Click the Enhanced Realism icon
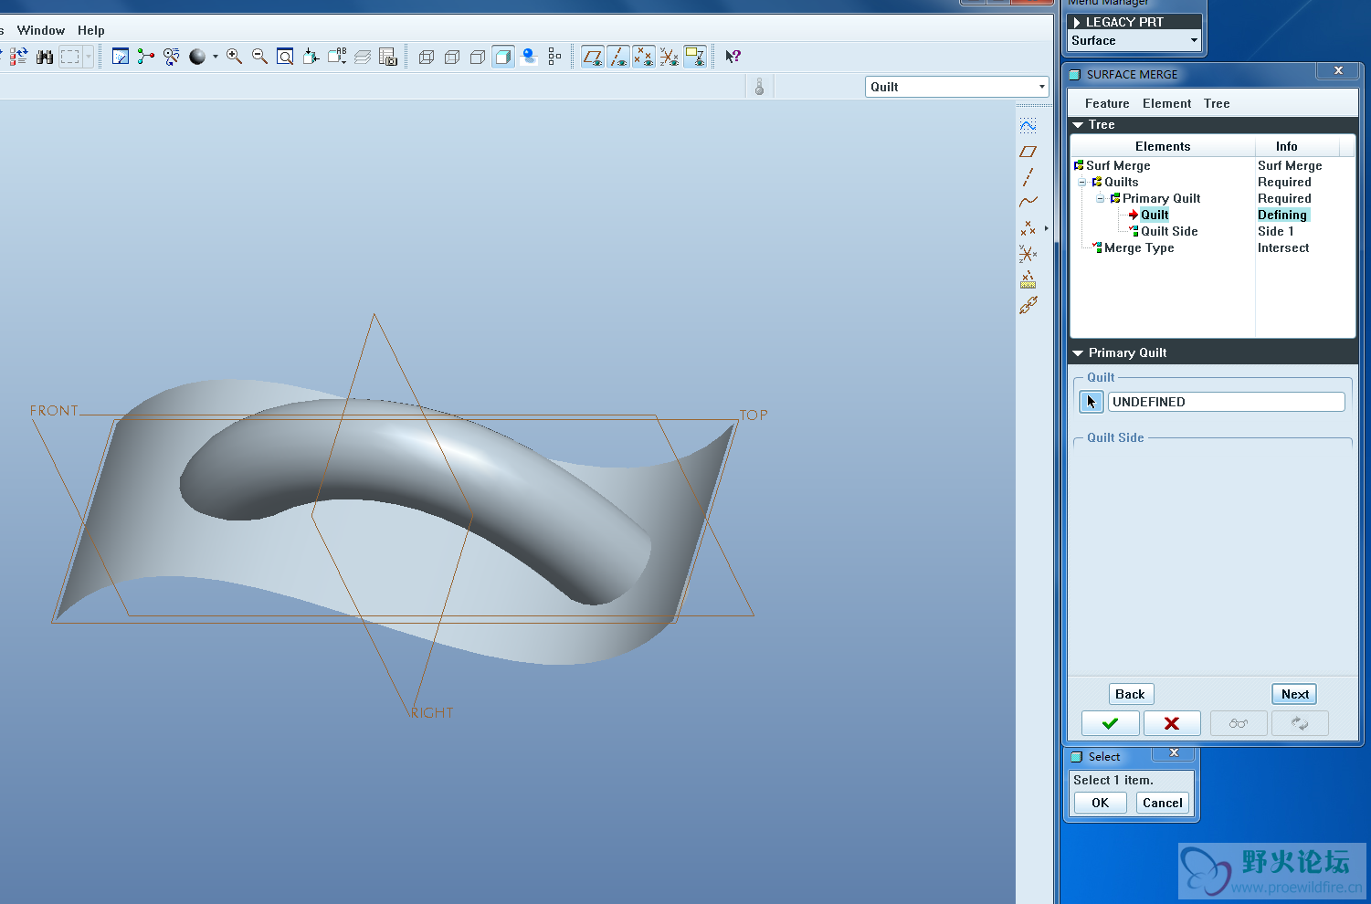 pyautogui.click(x=529, y=57)
